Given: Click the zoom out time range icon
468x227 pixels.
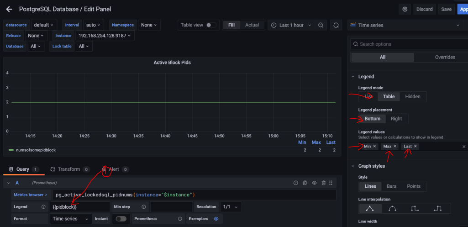Looking at the screenshot, I should click(x=321, y=25).
